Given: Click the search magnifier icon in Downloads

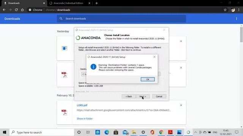Looking at the screenshot, I should 61,19.
